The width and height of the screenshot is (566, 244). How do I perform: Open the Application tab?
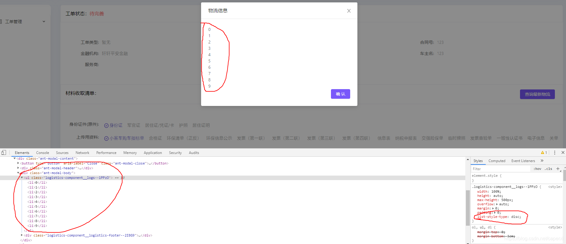(x=153, y=153)
